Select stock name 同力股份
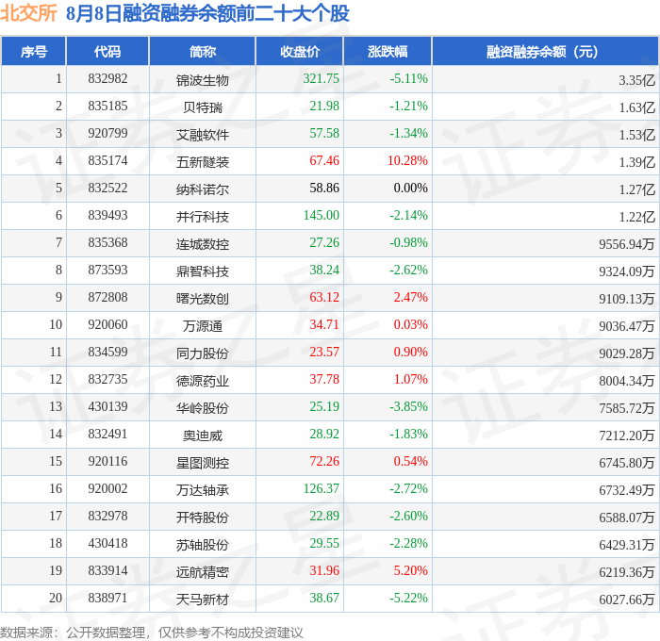 click(203, 353)
